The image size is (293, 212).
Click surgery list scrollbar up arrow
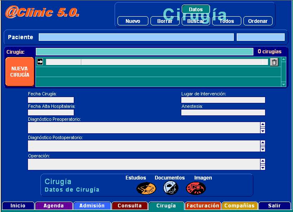[x=284, y=60]
